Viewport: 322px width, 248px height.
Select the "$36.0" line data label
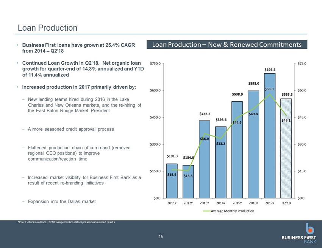204,139
